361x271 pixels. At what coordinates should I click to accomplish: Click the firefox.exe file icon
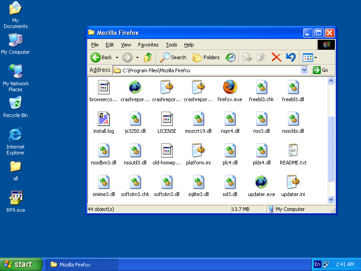point(230,87)
